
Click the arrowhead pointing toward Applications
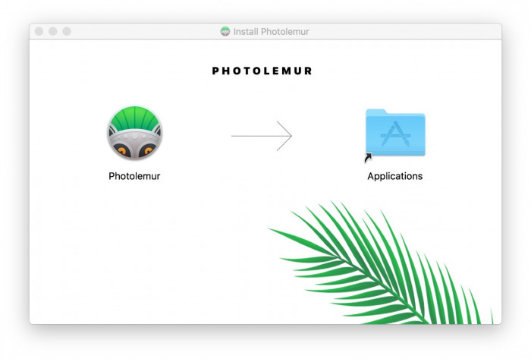(284, 136)
